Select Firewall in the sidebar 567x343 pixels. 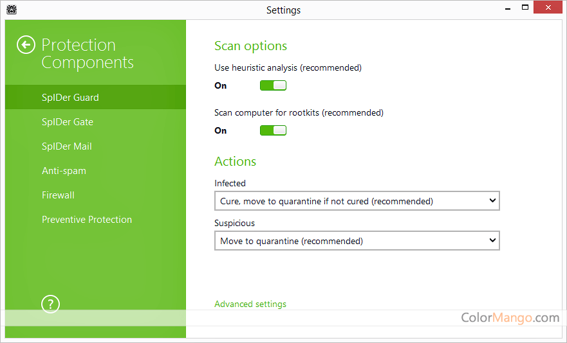[x=58, y=195]
